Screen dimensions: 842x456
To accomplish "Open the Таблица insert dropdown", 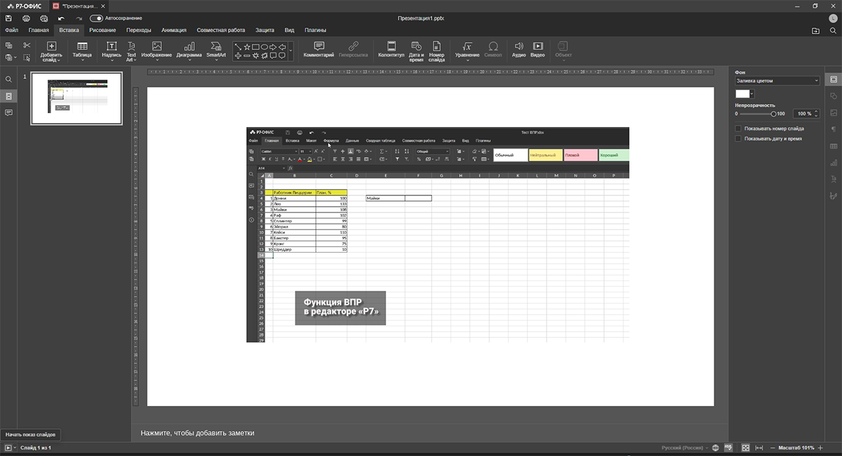I will pos(82,50).
